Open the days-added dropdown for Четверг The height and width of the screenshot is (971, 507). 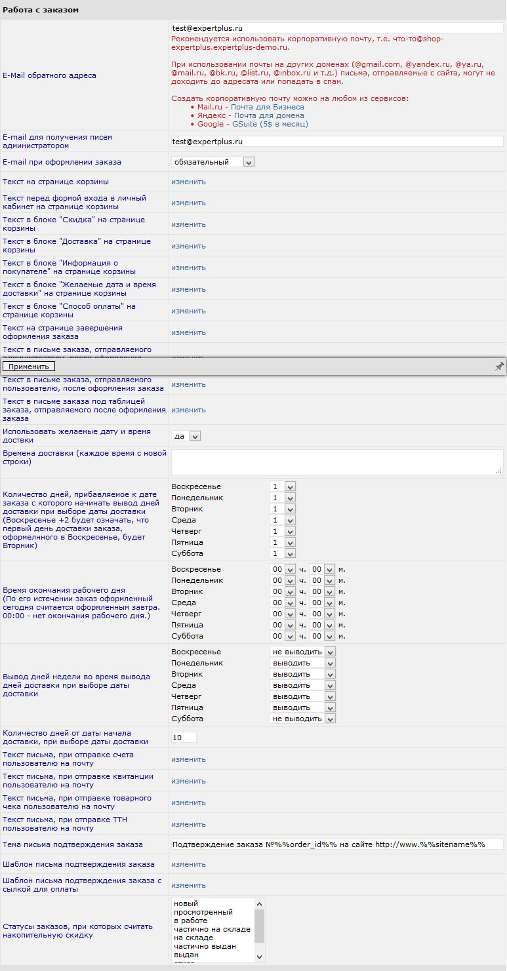(x=283, y=531)
